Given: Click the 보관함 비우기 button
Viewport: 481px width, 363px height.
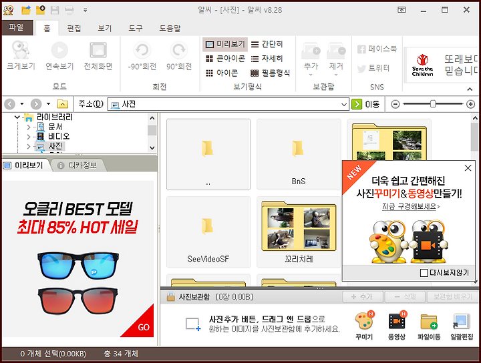Looking at the screenshot, I should [x=452, y=296].
